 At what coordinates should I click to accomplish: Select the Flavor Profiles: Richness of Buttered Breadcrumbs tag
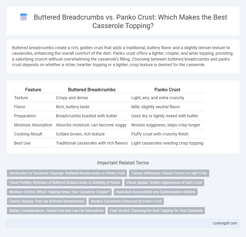[64, 183]
